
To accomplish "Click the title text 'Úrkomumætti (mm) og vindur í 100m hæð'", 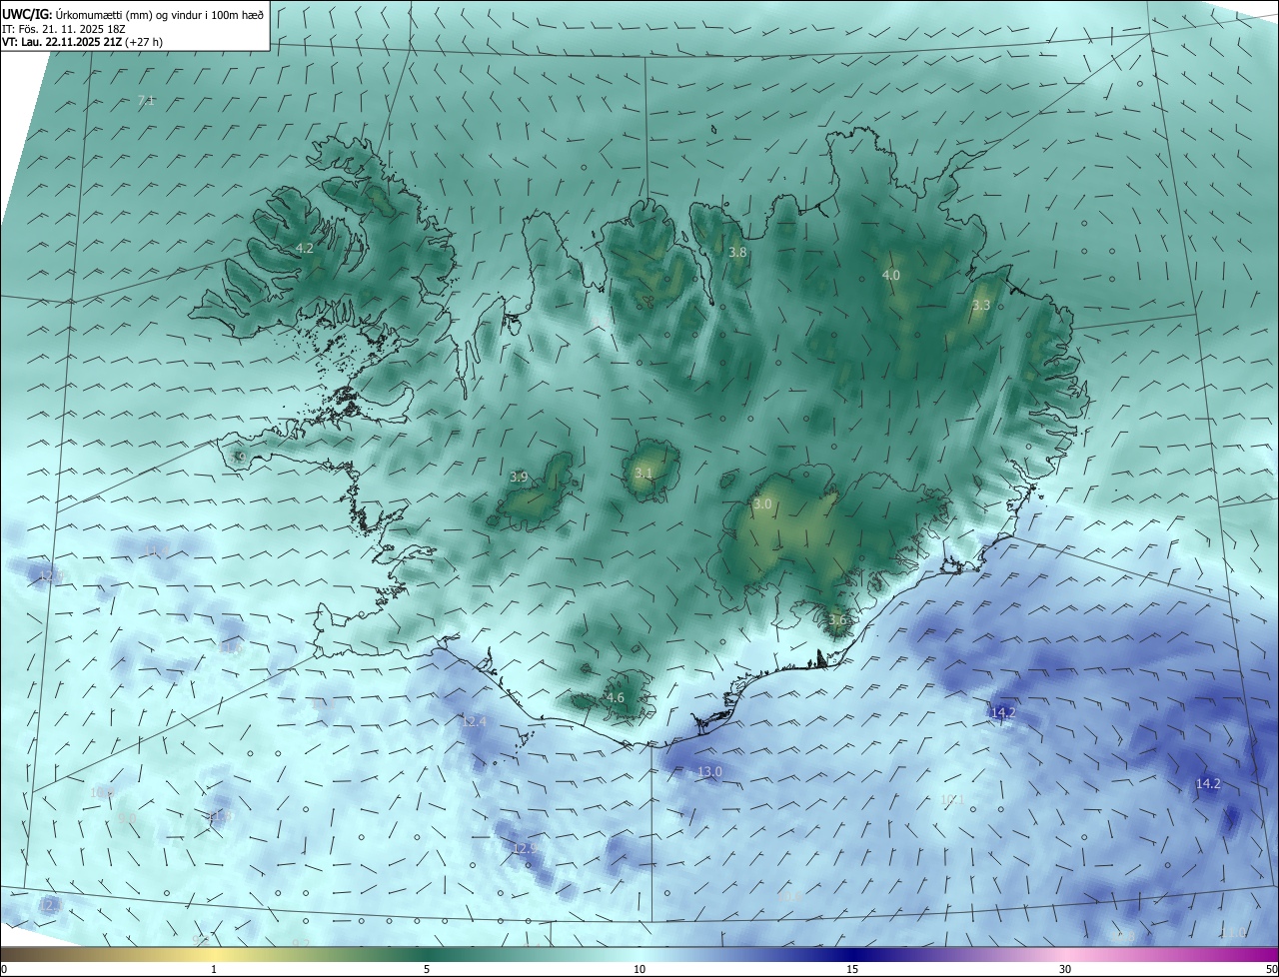I will (x=159, y=14).
